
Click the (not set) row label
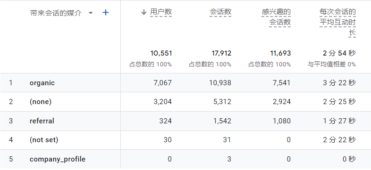coord(44,140)
